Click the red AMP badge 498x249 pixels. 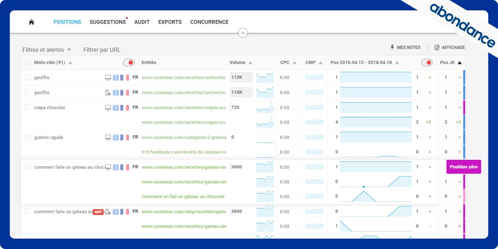pos(98,212)
